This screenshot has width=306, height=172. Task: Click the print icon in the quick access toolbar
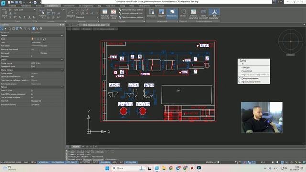click(35, 2)
